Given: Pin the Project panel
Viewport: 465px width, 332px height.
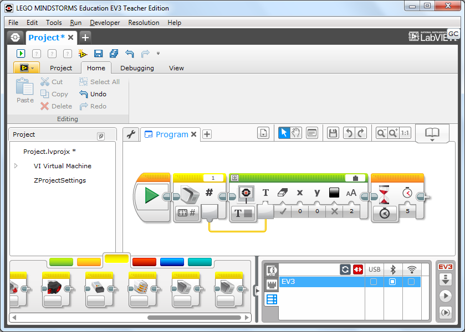Looking at the screenshot, I should [101, 136].
